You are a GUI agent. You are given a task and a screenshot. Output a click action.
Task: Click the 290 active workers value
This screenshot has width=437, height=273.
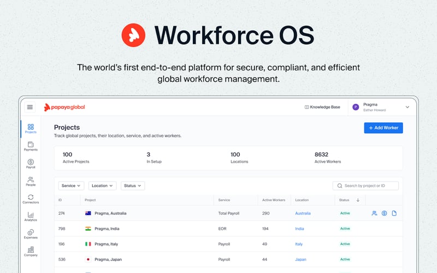pyautogui.click(x=266, y=213)
